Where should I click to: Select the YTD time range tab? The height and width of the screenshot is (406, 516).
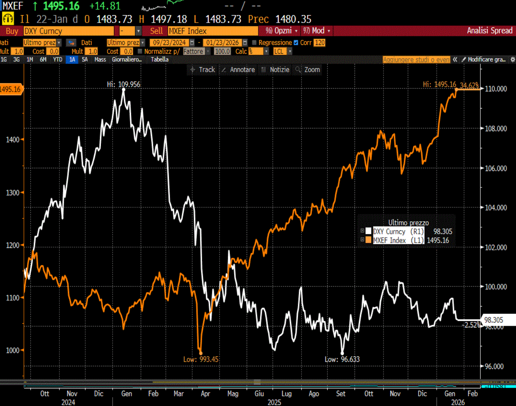(57, 59)
